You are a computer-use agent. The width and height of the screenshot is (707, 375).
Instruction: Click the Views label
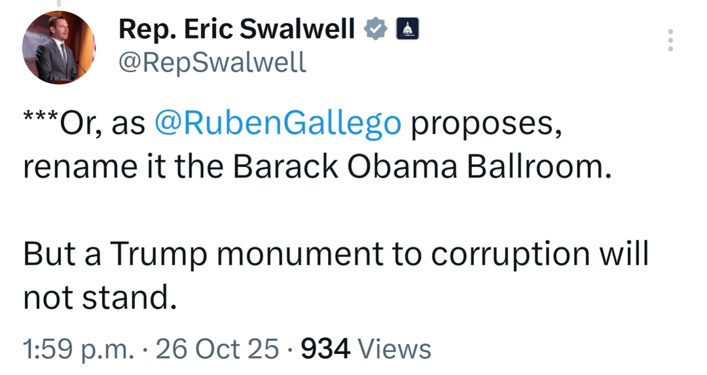click(x=395, y=348)
